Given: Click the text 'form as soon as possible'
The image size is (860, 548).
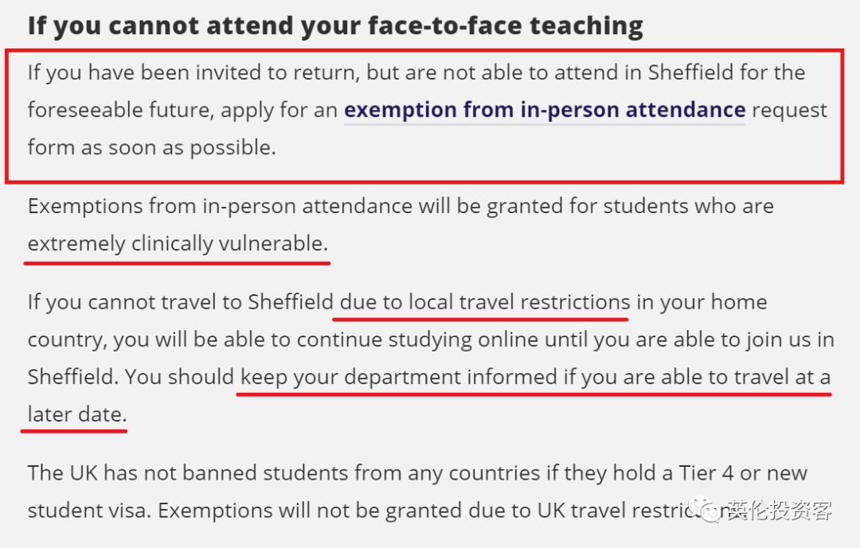Looking at the screenshot, I should point(151,147).
